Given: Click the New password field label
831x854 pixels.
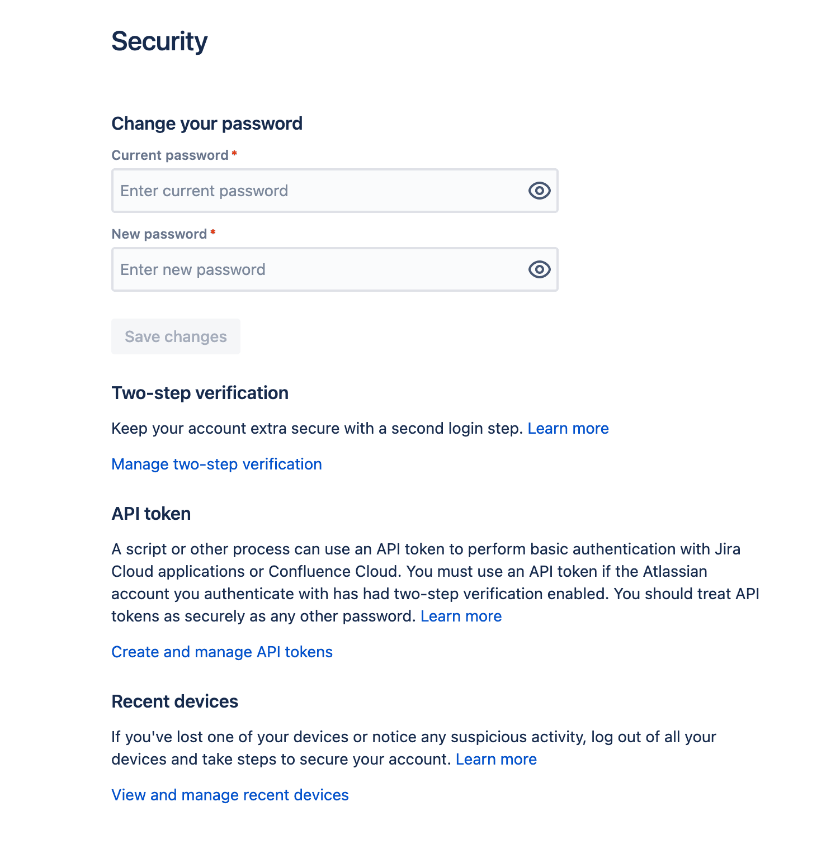Looking at the screenshot, I should [159, 234].
